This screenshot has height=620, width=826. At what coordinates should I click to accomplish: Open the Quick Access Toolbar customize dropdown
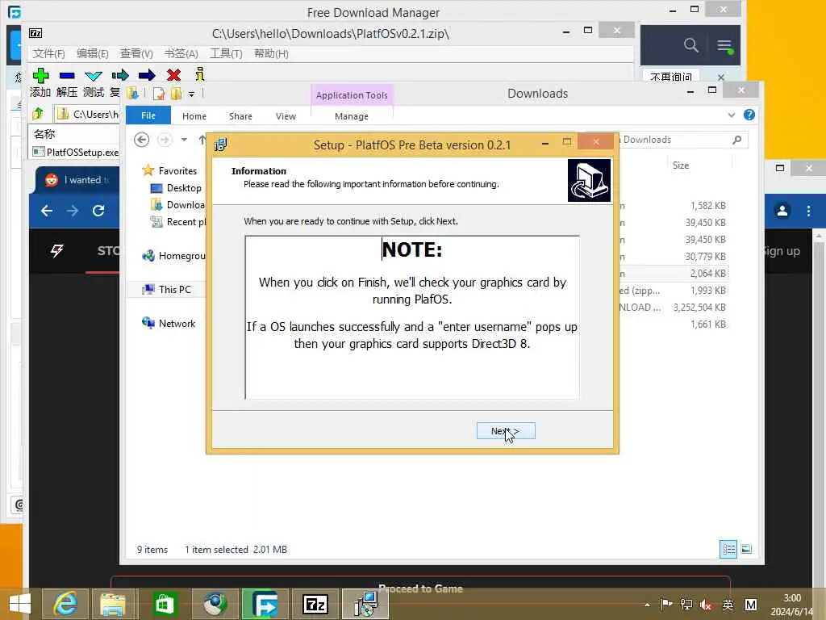tap(192, 94)
